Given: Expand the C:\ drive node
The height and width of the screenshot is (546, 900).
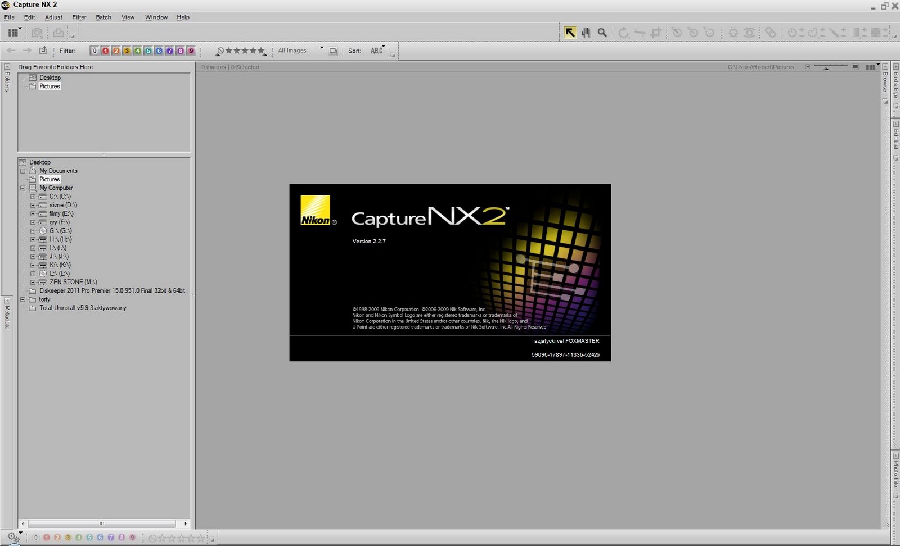Looking at the screenshot, I should [x=33, y=197].
